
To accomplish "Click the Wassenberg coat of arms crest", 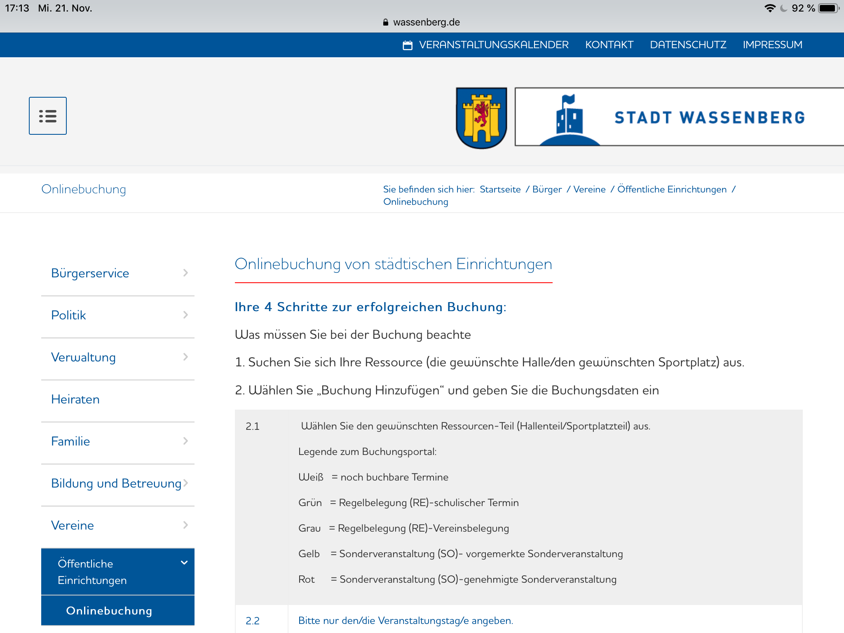I will [481, 117].
